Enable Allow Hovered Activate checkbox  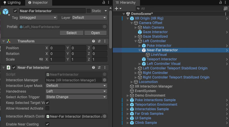(x=47, y=109)
